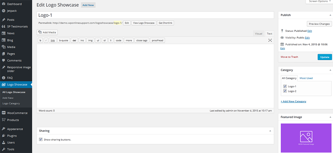Click the Media library icon in sidebar

(3, 47)
